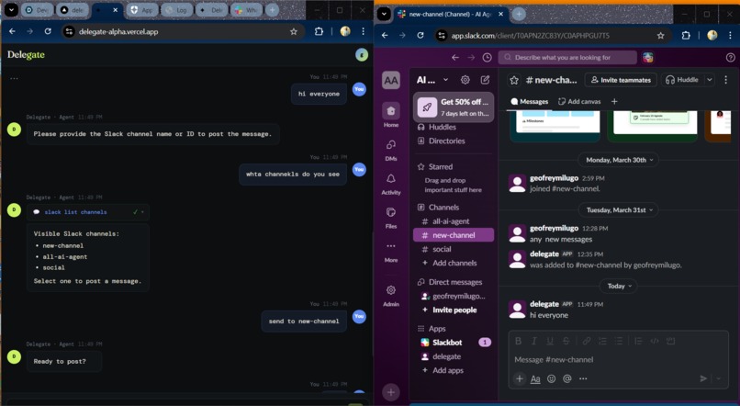Insert link in message composer
Viewport: 740px width, 406px height.
[587, 341]
